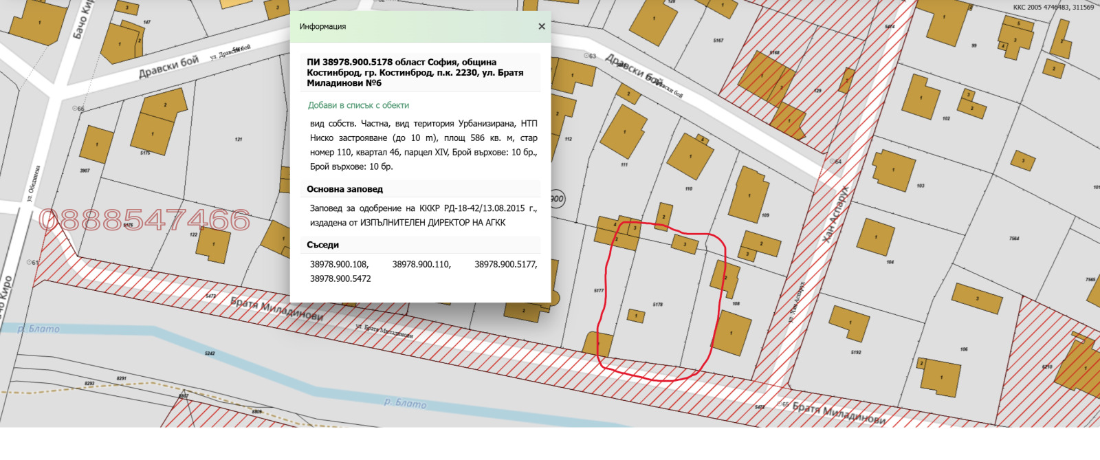Select parcel 7564 on the map
Image resolution: width=1100 pixels, height=460 pixels.
(1014, 239)
